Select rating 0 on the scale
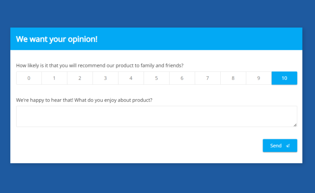The height and width of the screenshot is (193, 315). [x=29, y=78]
